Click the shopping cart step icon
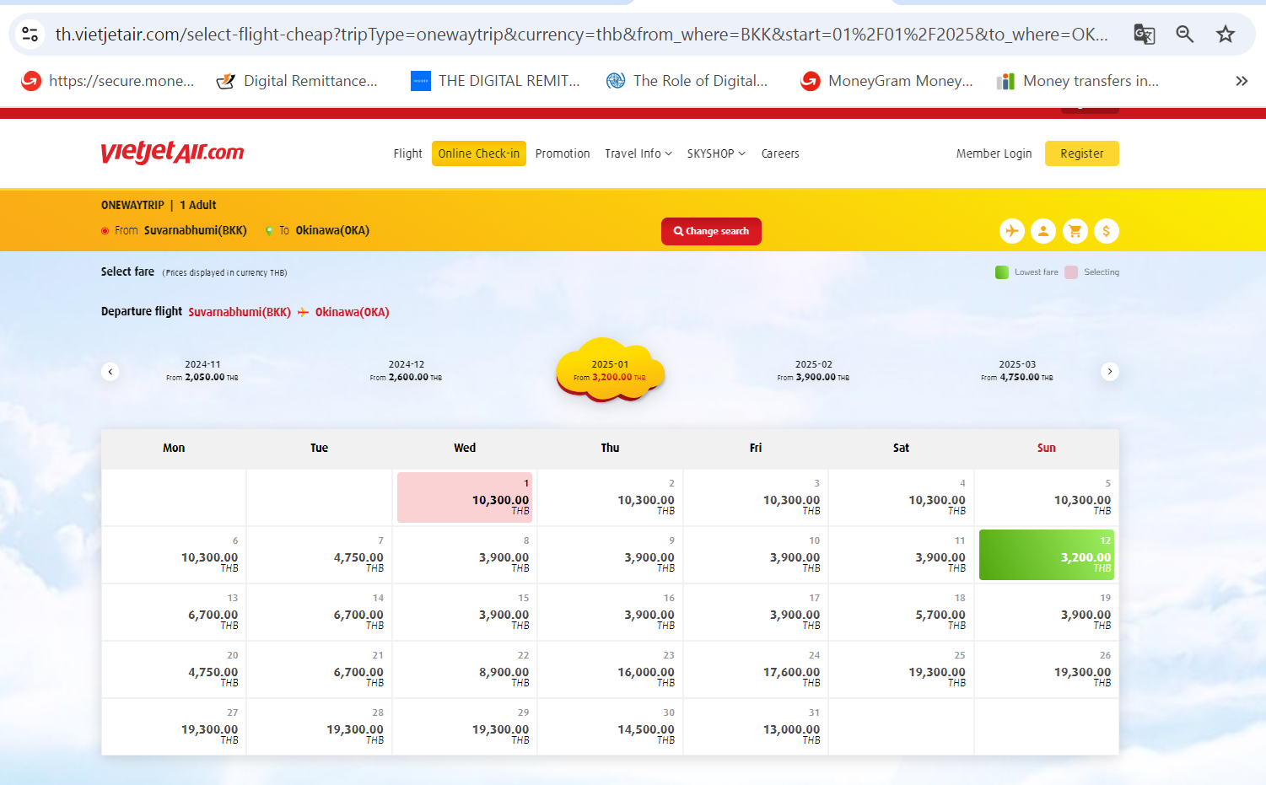Image resolution: width=1266 pixels, height=785 pixels. coord(1075,231)
